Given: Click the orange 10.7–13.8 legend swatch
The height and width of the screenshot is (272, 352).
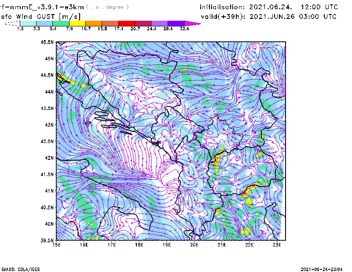Looking at the screenshot, I should tap(94, 23).
